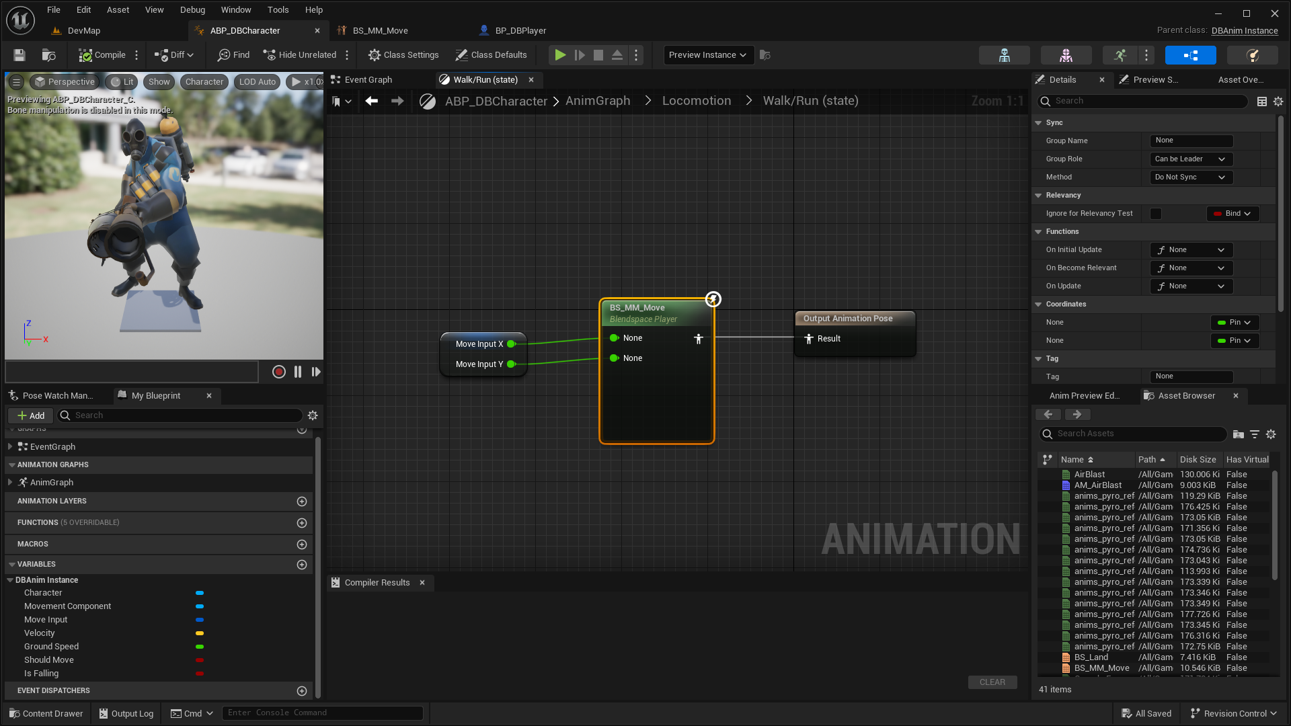
Task: Open the Skeletal Mesh editor mode icon
Action: pos(1066,55)
